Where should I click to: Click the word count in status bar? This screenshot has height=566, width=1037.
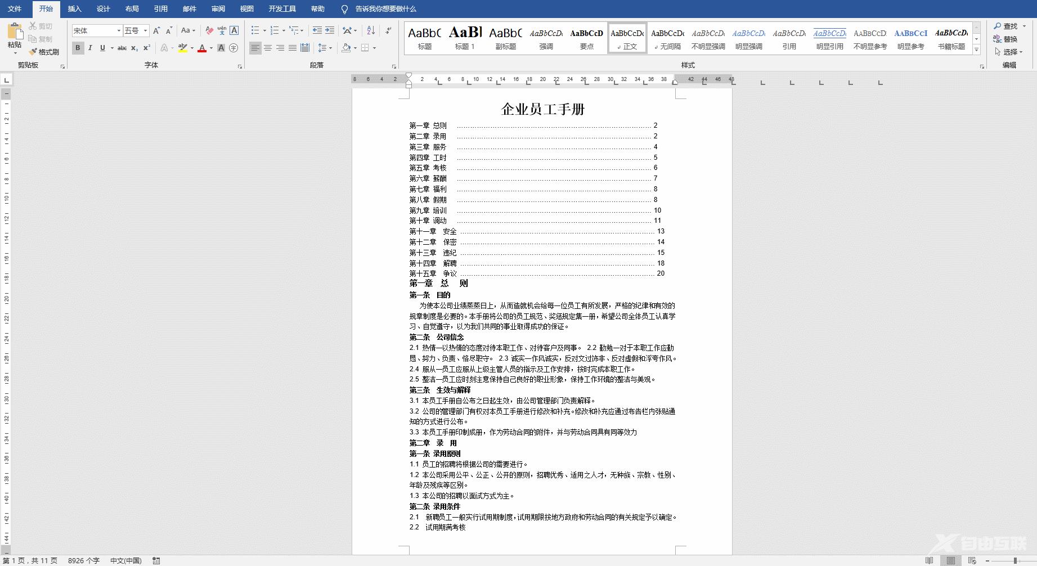click(x=83, y=561)
